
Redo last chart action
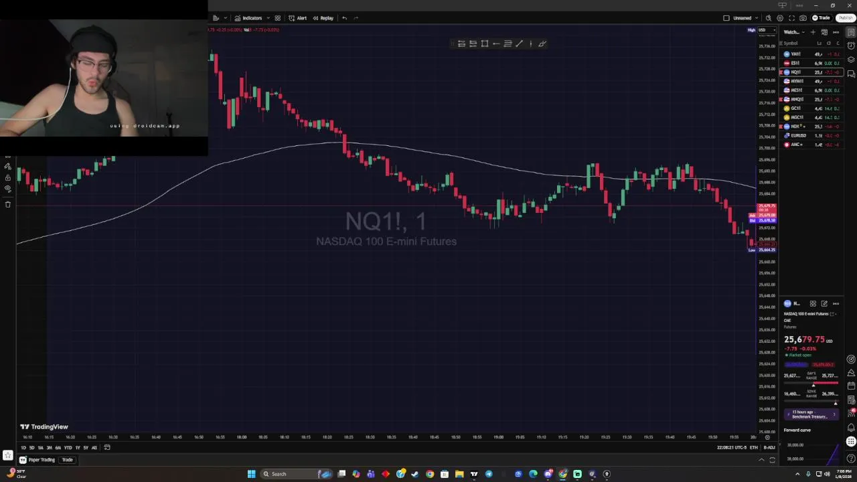[356, 18]
